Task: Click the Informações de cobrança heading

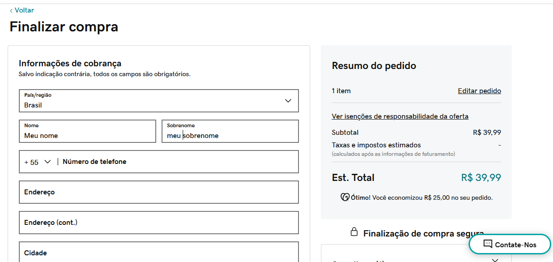Action: pos(70,64)
